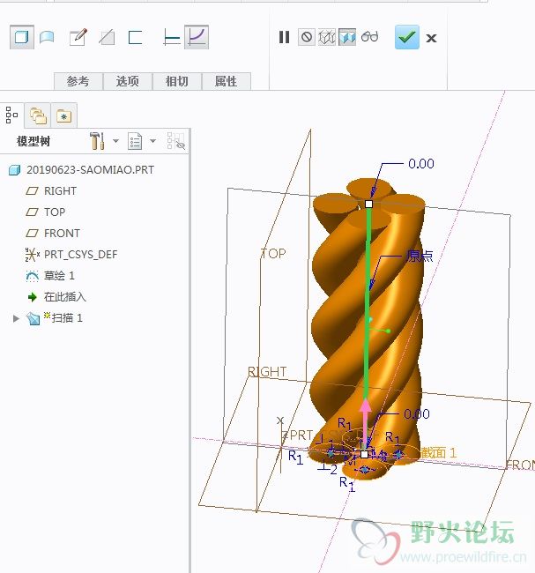Toggle the thin feature icon
This screenshot has width=535, height=573.
tap(135, 37)
